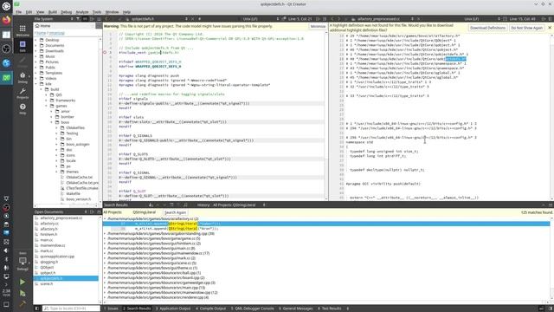Click the Minimize warning button
The width and height of the screenshot is (554, 312).
coord(318,27)
